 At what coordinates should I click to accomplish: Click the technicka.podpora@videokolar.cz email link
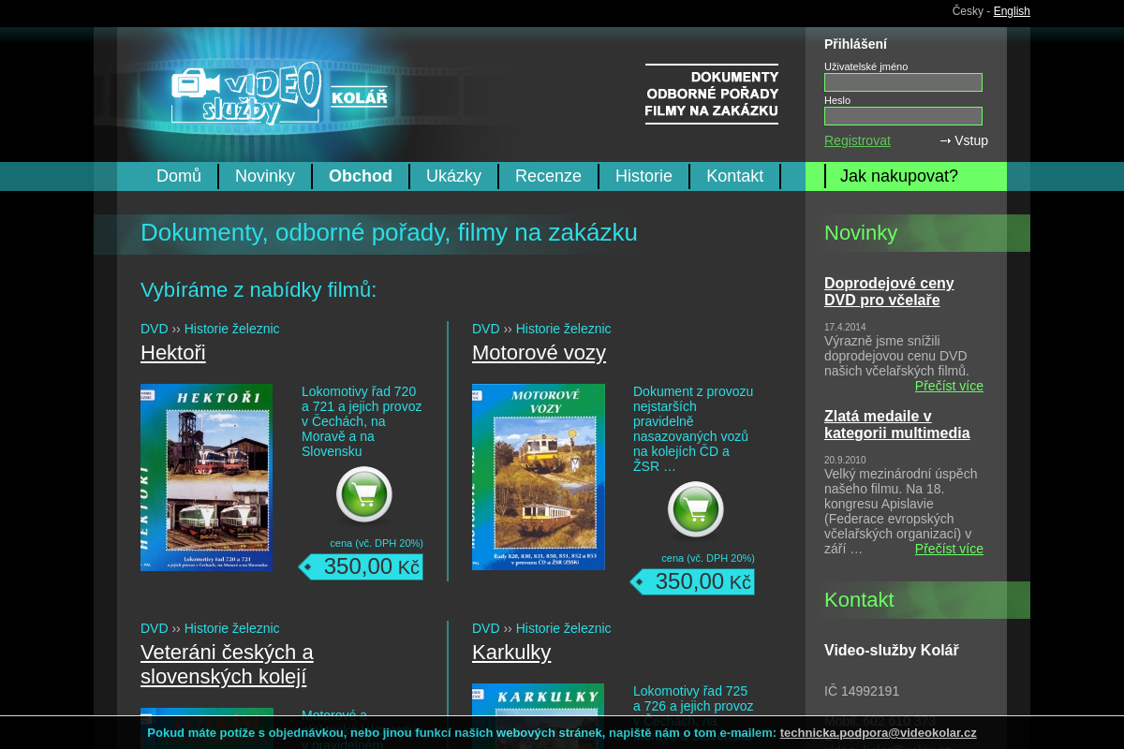(879, 733)
